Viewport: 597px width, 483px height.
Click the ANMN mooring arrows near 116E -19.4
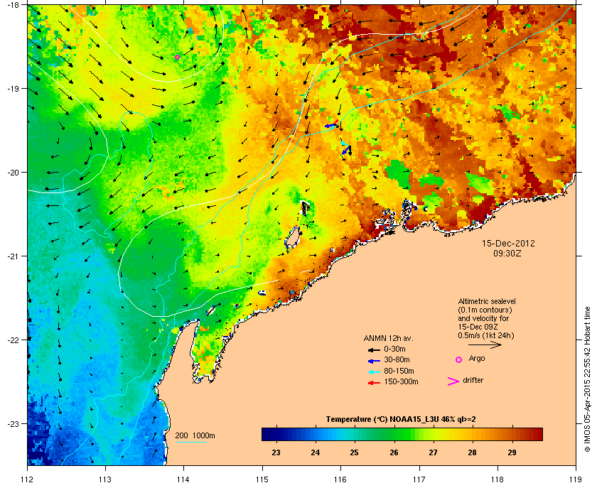[x=332, y=124]
